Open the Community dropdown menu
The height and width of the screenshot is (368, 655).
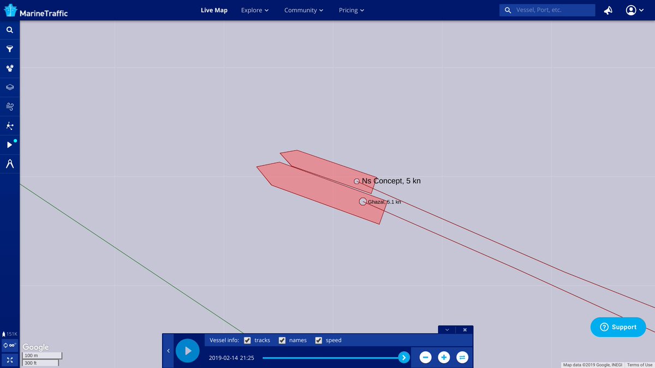303,10
